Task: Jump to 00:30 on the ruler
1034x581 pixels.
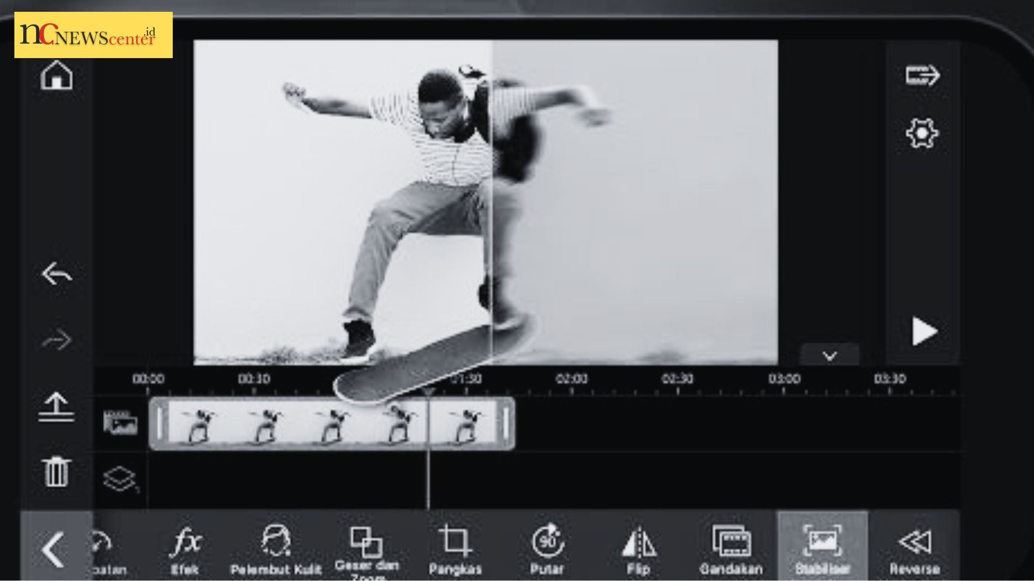Action: point(254,379)
